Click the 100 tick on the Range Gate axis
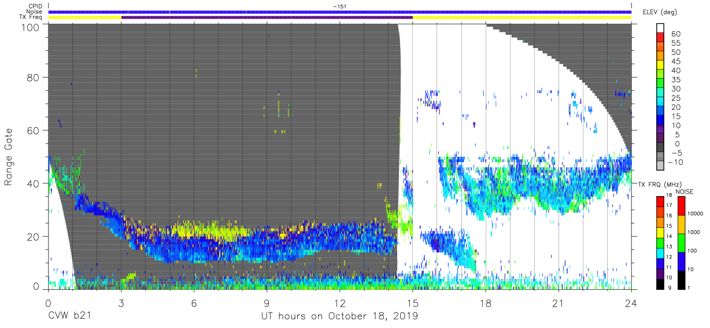The image size is (710, 328). click(31, 27)
